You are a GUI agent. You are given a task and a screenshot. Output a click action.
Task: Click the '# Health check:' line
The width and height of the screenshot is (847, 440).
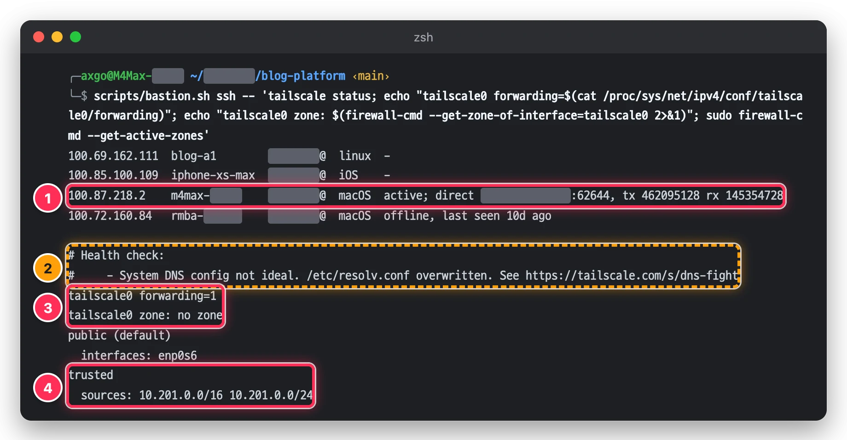(116, 255)
